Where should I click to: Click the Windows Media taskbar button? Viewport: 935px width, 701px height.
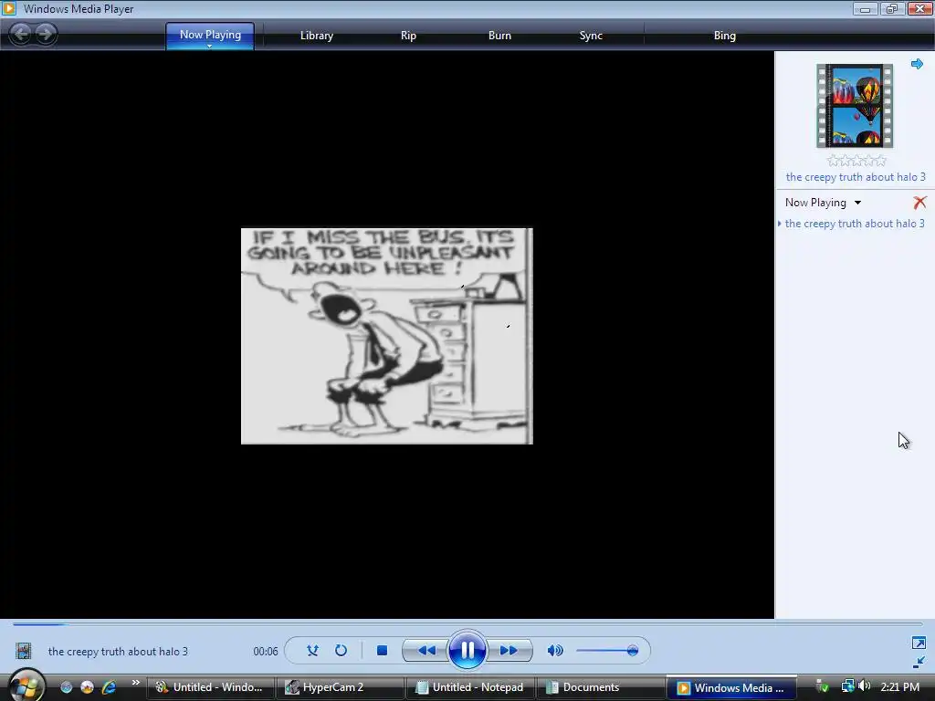731,687
